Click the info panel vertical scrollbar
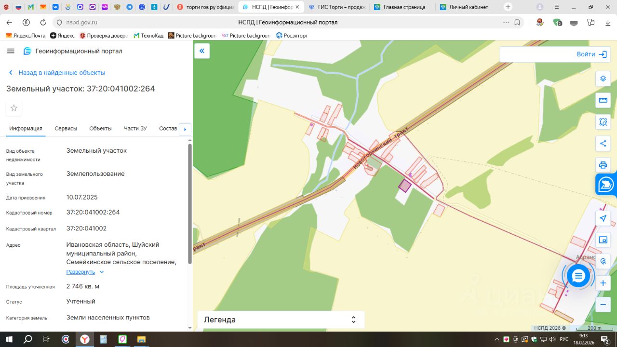This screenshot has height=347, width=617. click(189, 204)
